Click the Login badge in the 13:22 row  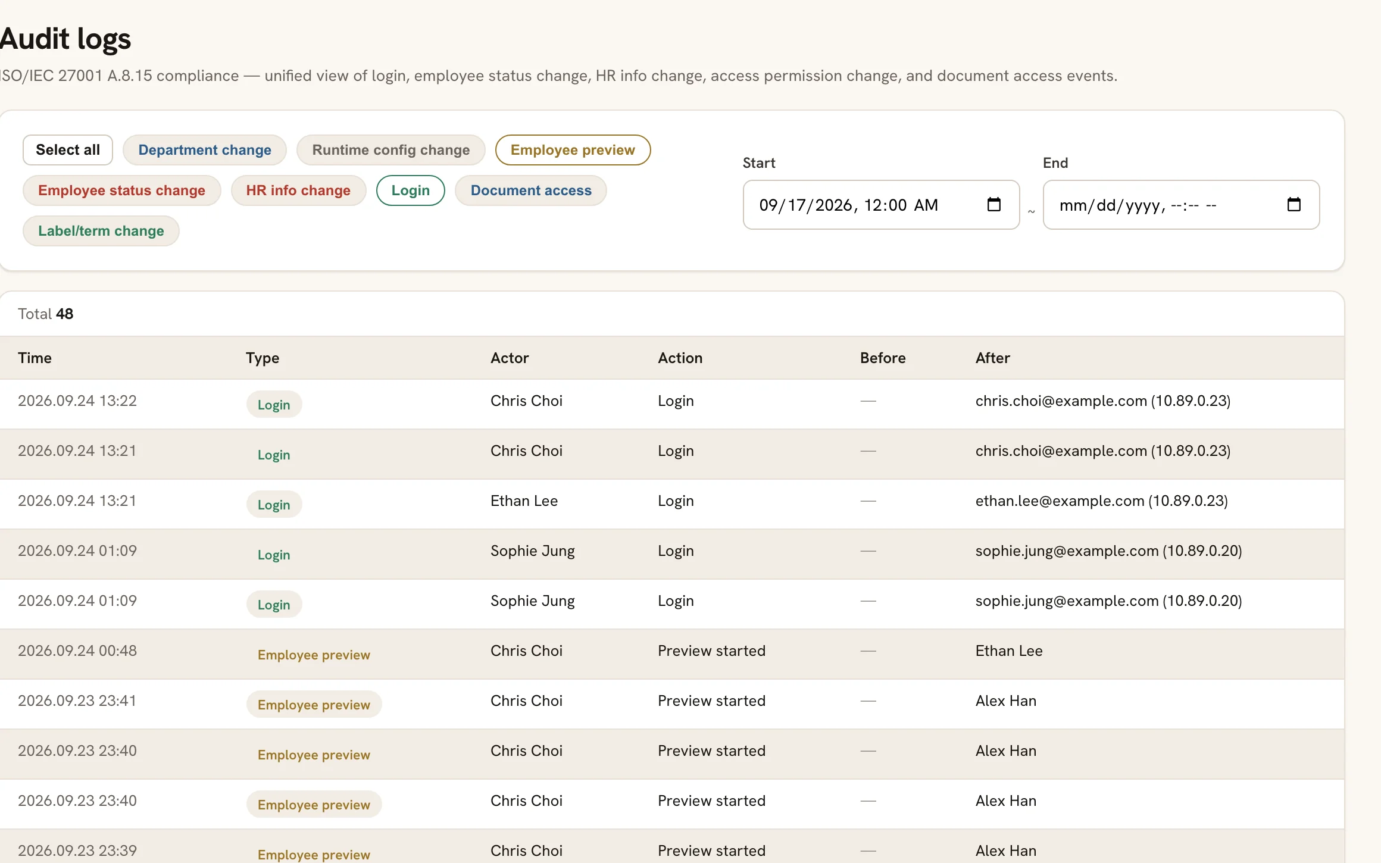point(274,405)
